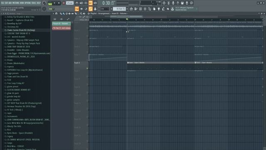Select the playlist slip tool
The height and width of the screenshot is (150, 266).
(x=72, y=14)
